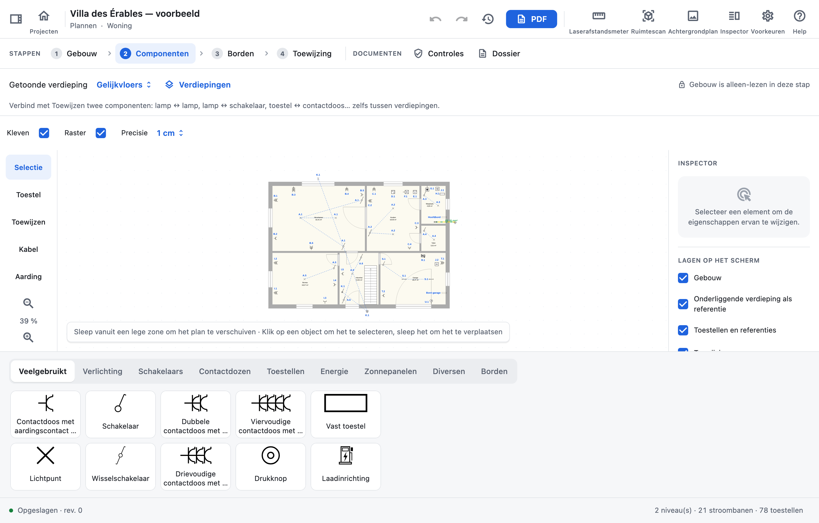819x523 pixels.
Task: Open Projecten home icon
Action: (44, 22)
